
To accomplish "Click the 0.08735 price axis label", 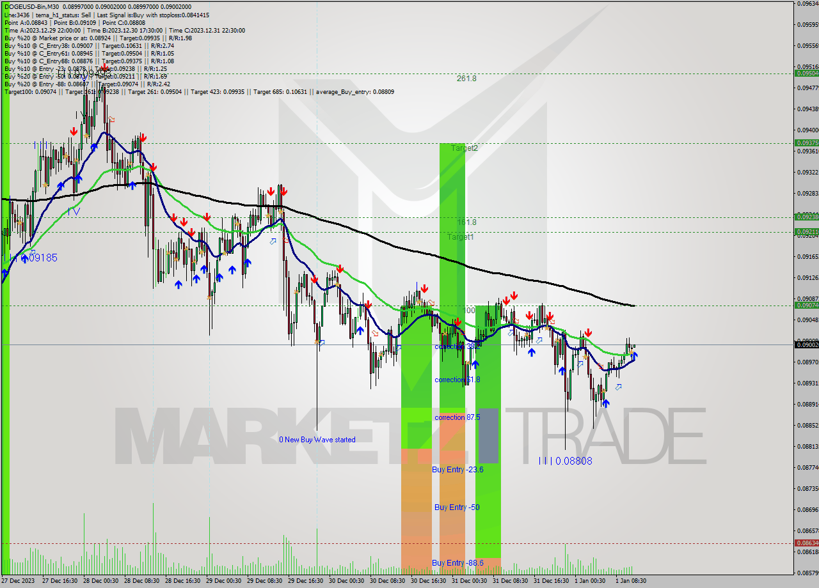I will tap(807, 488).
